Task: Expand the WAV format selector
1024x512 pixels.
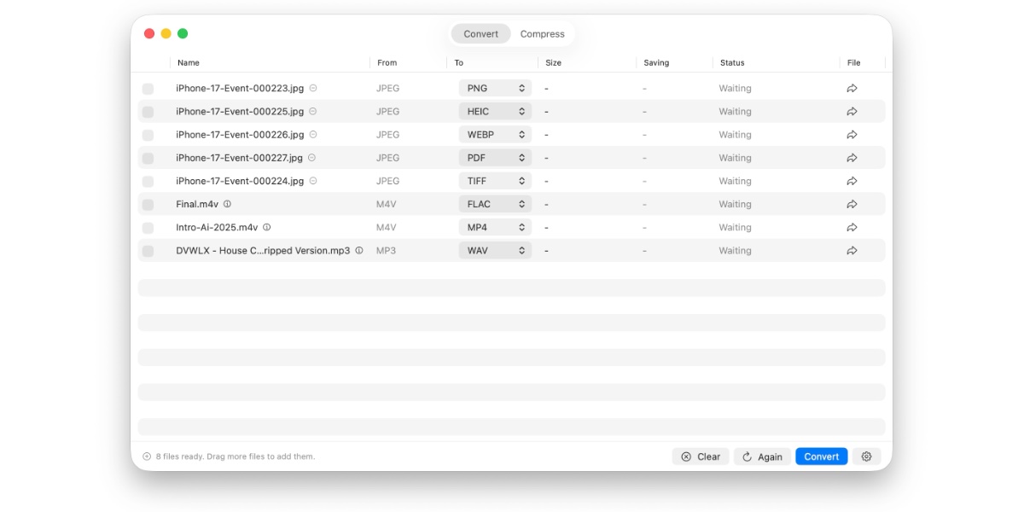Action: [495, 251]
